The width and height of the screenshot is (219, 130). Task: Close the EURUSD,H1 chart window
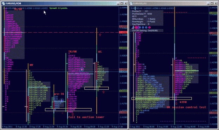[x=215, y=4]
